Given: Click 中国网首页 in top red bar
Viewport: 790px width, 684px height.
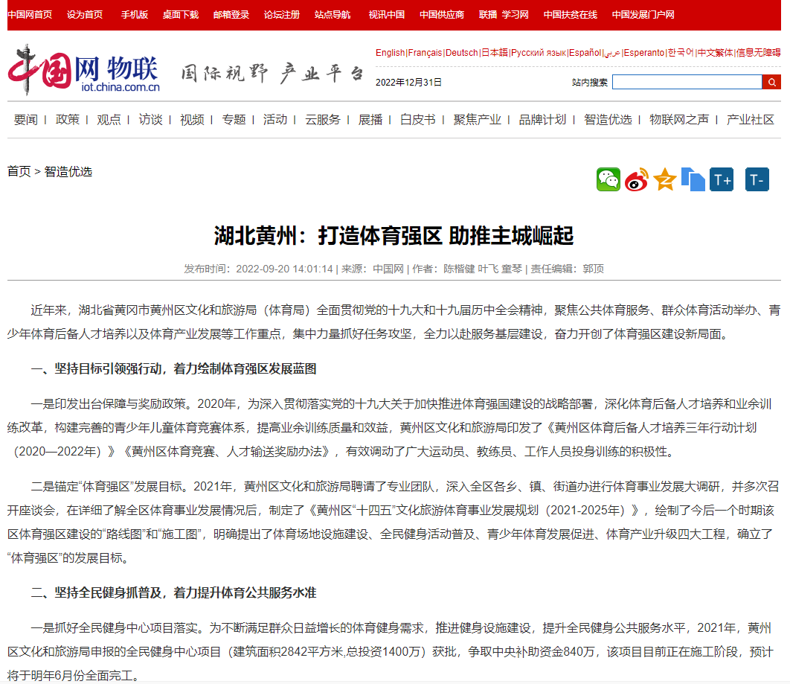Looking at the screenshot, I should 30,15.
